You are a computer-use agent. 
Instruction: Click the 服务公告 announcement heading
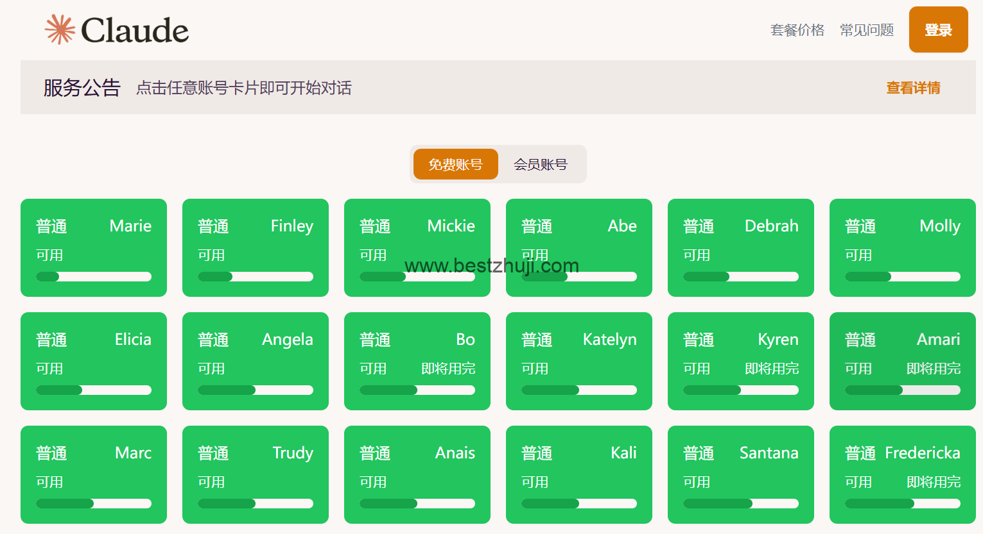[x=82, y=88]
